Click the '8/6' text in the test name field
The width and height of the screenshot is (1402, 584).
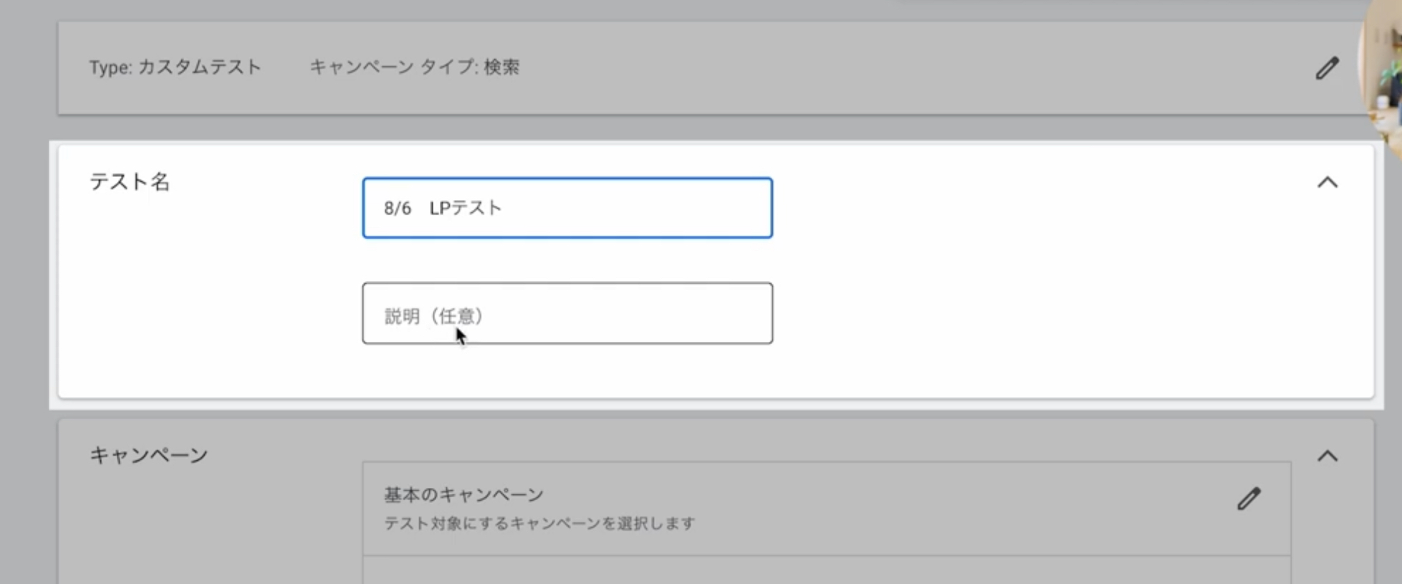[397, 208]
